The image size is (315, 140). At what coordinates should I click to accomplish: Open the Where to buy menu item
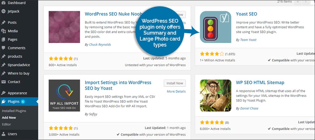pos(19,73)
